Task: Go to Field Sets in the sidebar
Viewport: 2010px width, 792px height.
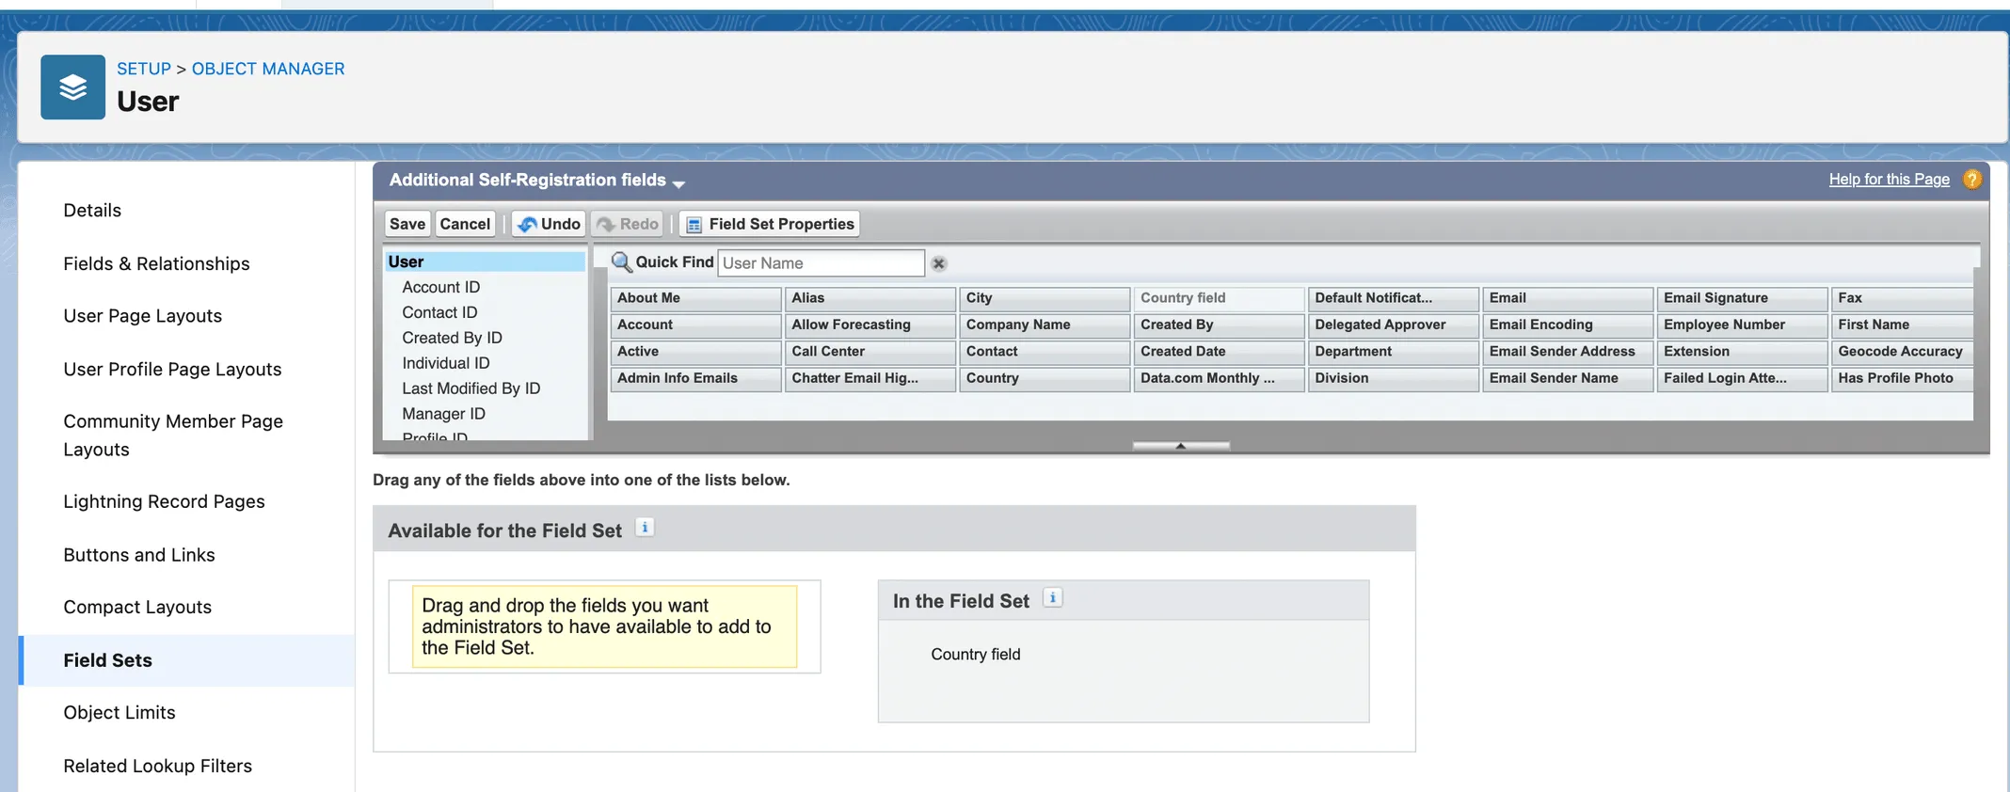Action: 107,660
